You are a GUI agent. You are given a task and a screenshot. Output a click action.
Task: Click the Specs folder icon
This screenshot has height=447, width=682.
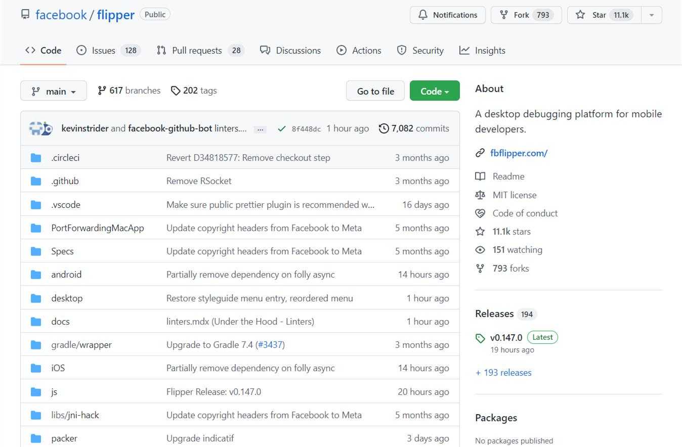(x=36, y=251)
